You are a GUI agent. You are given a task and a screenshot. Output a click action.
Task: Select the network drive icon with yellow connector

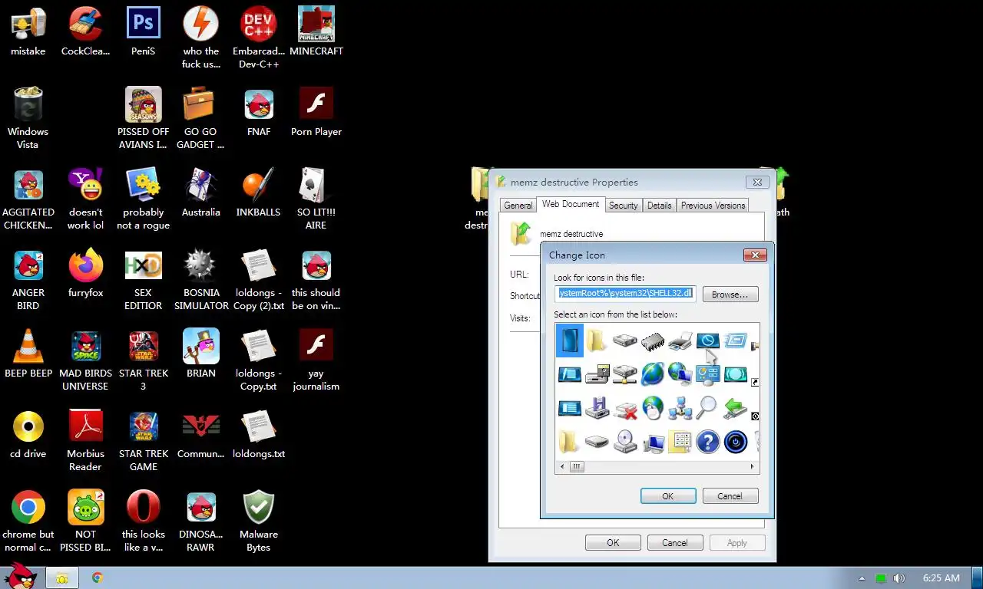[625, 374]
